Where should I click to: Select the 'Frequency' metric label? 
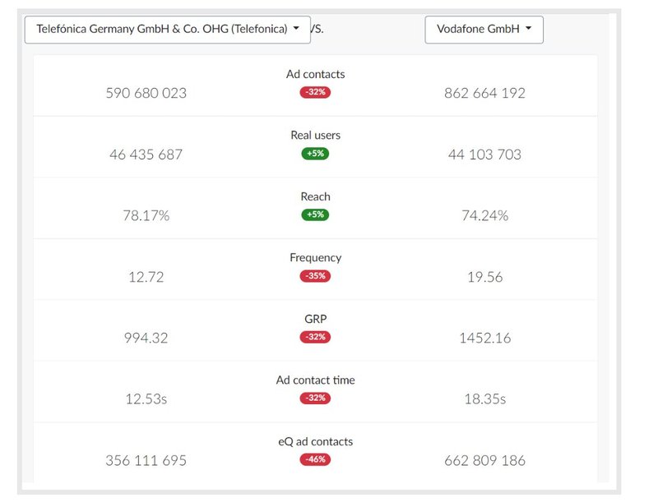coord(316,258)
